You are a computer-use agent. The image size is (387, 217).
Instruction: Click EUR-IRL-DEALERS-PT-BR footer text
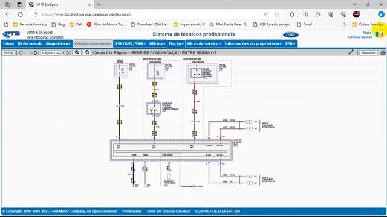[x=218, y=212]
